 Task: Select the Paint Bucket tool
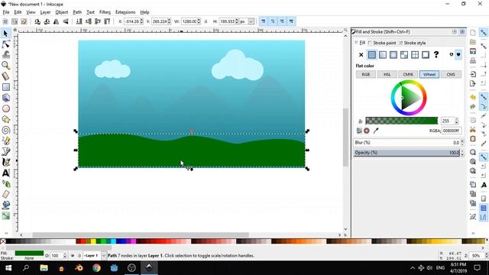[x=5, y=205]
